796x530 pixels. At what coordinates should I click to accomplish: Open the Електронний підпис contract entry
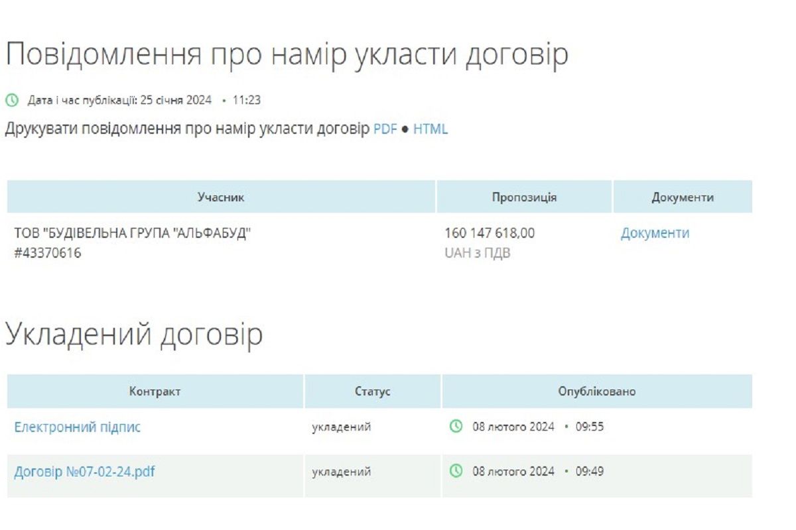coord(77,427)
